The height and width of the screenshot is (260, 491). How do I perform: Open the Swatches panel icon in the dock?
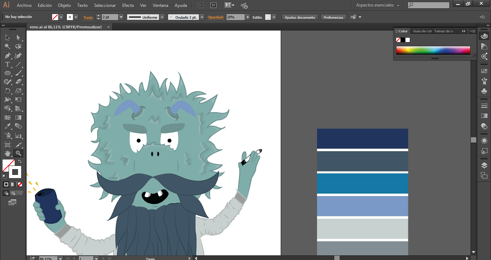pos(484,71)
